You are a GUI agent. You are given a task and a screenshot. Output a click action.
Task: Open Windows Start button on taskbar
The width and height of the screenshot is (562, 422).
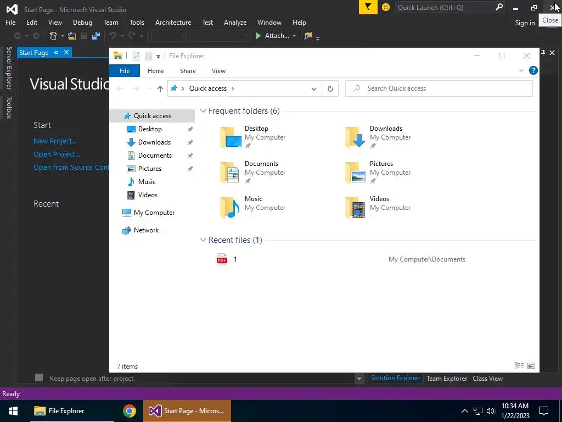click(x=13, y=411)
